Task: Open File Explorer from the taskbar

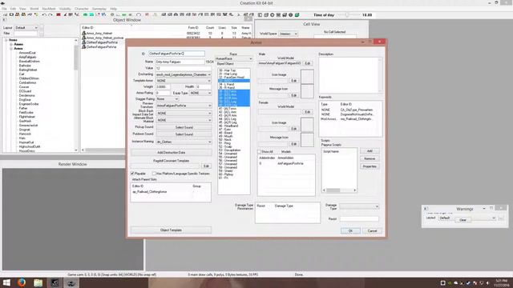Action: tap(38, 282)
